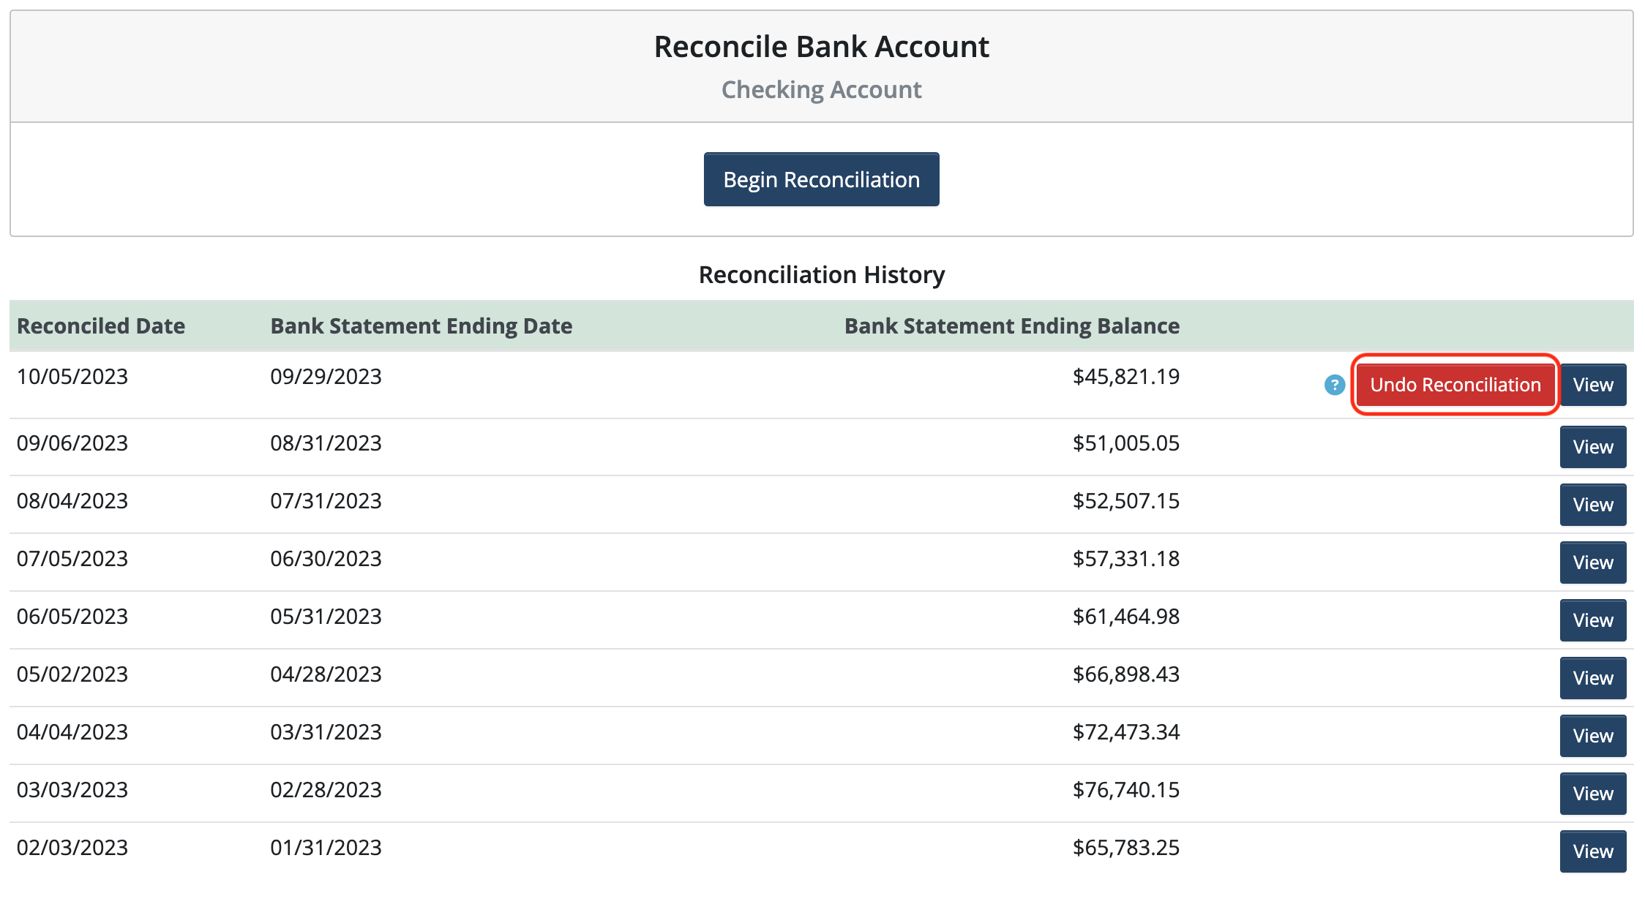The image size is (1645, 907).
Task: View the 08/31/2023 statement reconciliation
Action: [x=1592, y=447]
